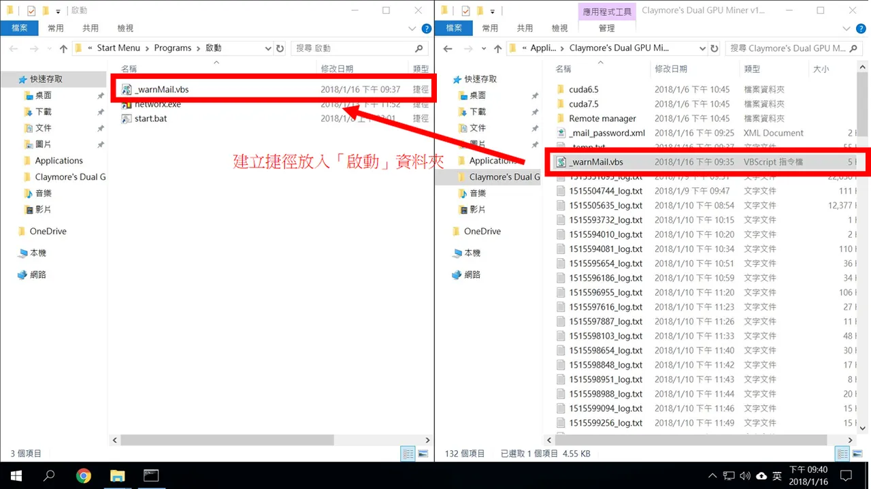Open the 檢視 tab in the Claymore window

tap(559, 28)
